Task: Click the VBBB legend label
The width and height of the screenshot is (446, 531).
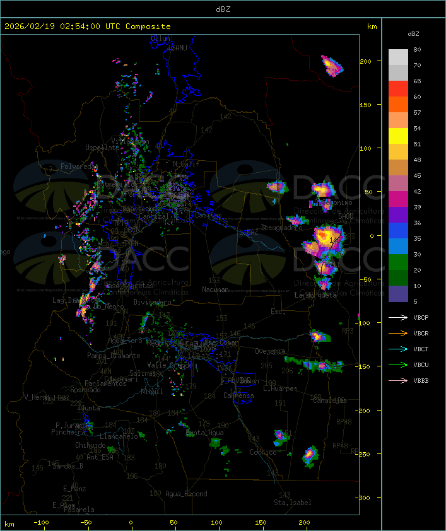Action: pos(421,380)
